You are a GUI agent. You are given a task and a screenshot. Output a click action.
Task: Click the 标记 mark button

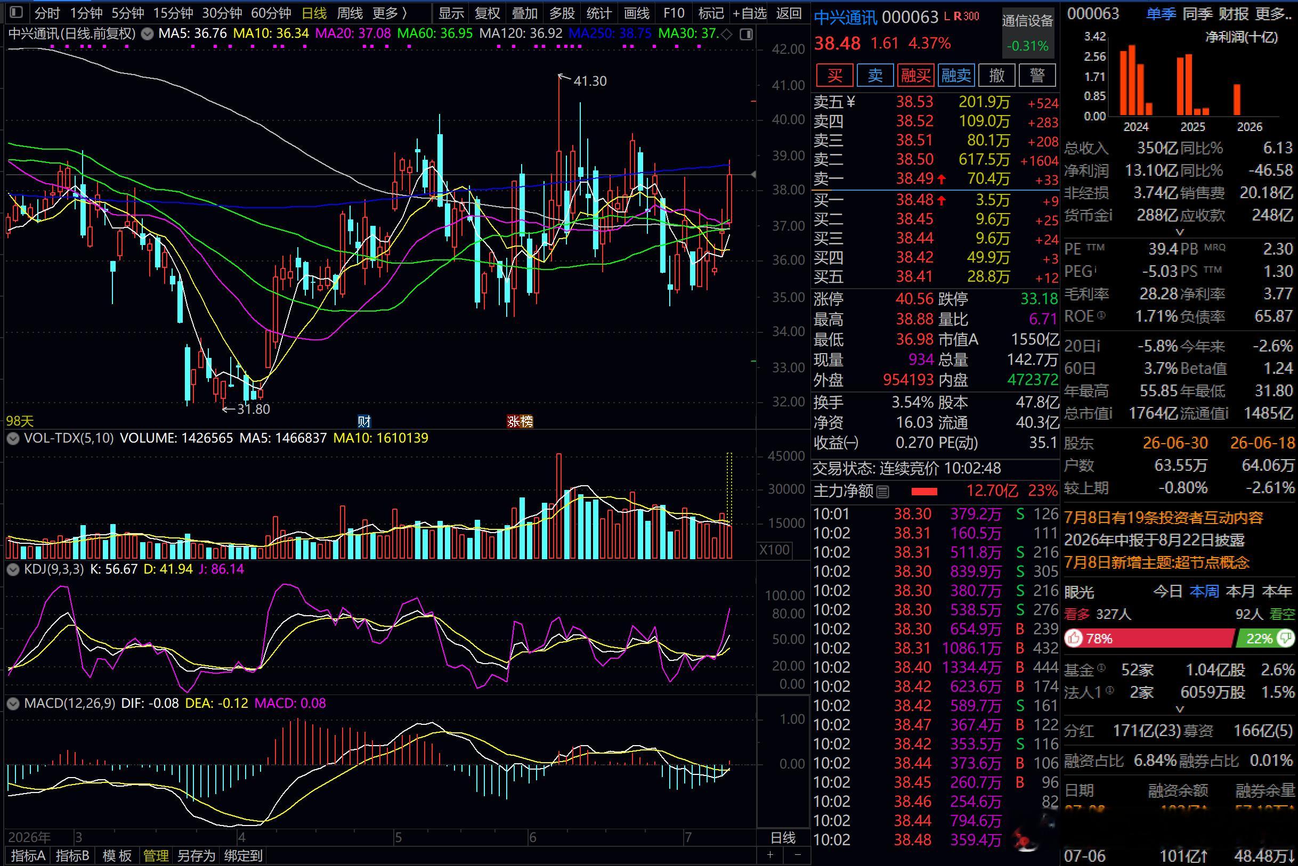(x=711, y=13)
